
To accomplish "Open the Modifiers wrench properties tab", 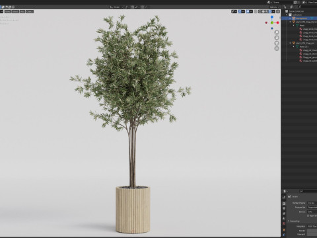I will coord(284,235).
